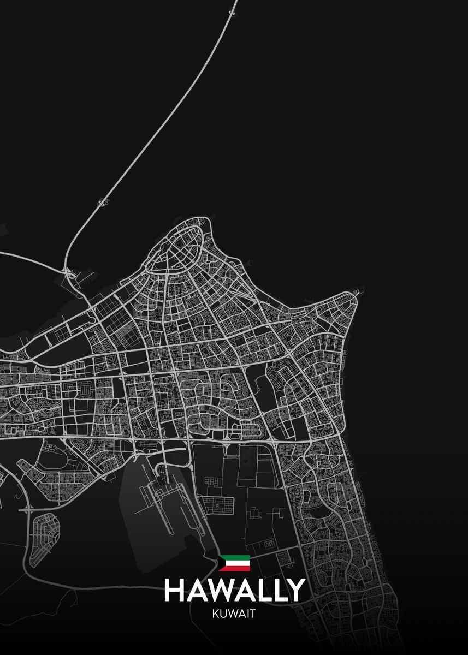
Task: Click the large HAWALLY title text
Action: pos(234,589)
